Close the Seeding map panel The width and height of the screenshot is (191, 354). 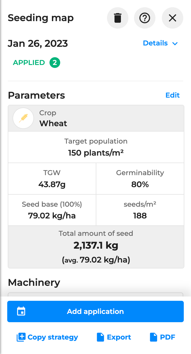(x=173, y=18)
